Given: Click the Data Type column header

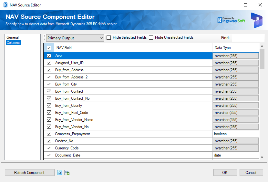Looking at the screenshot, I should (x=235, y=48).
